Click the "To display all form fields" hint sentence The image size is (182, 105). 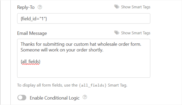pos(72,85)
